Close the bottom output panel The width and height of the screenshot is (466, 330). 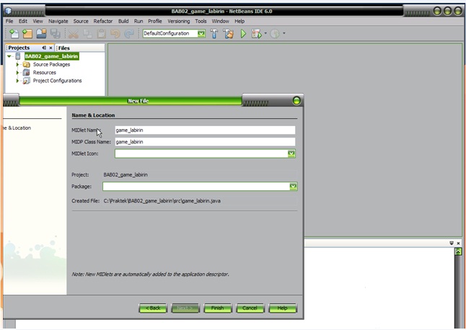tap(458, 243)
